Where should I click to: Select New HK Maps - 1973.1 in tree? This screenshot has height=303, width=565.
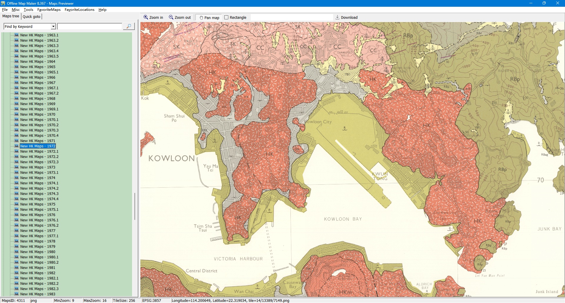click(x=39, y=173)
